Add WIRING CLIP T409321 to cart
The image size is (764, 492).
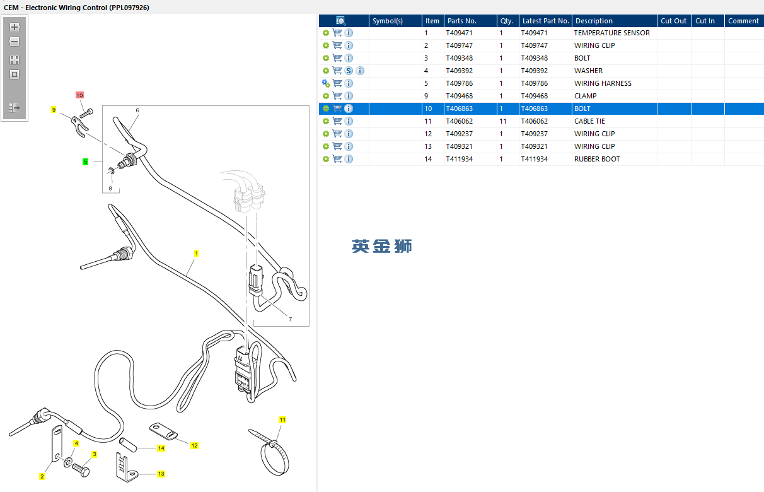(337, 146)
